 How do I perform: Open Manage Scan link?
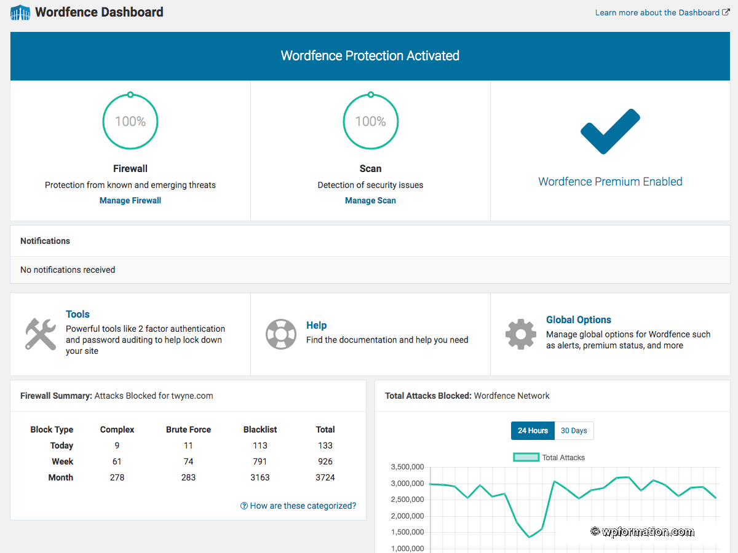click(370, 200)
